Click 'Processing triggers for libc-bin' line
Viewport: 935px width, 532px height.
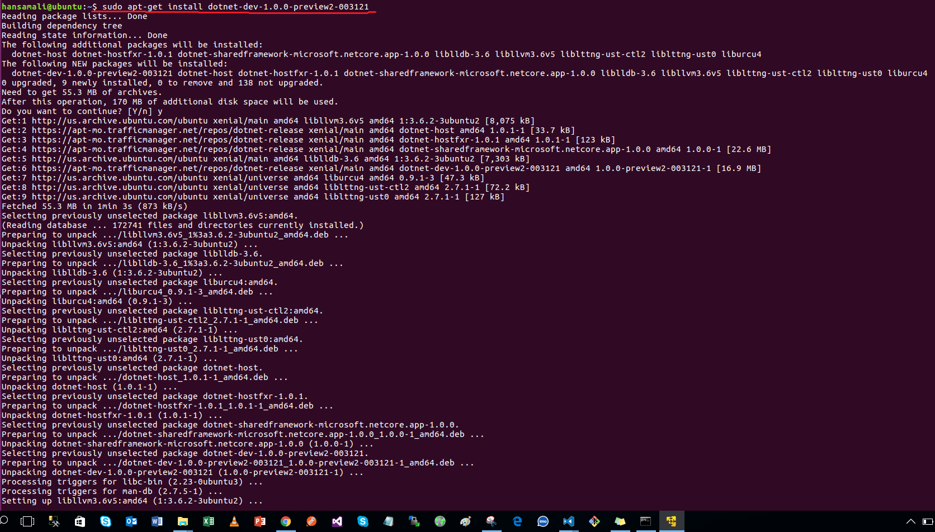click(132, 482)
